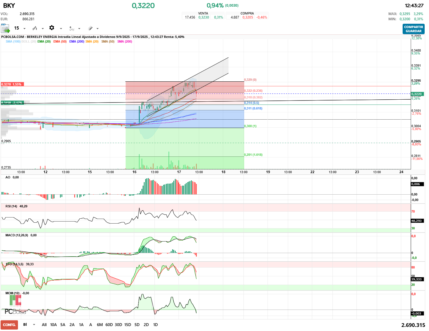Select the 10A time range
429x331 pixels.
point(53,325)
